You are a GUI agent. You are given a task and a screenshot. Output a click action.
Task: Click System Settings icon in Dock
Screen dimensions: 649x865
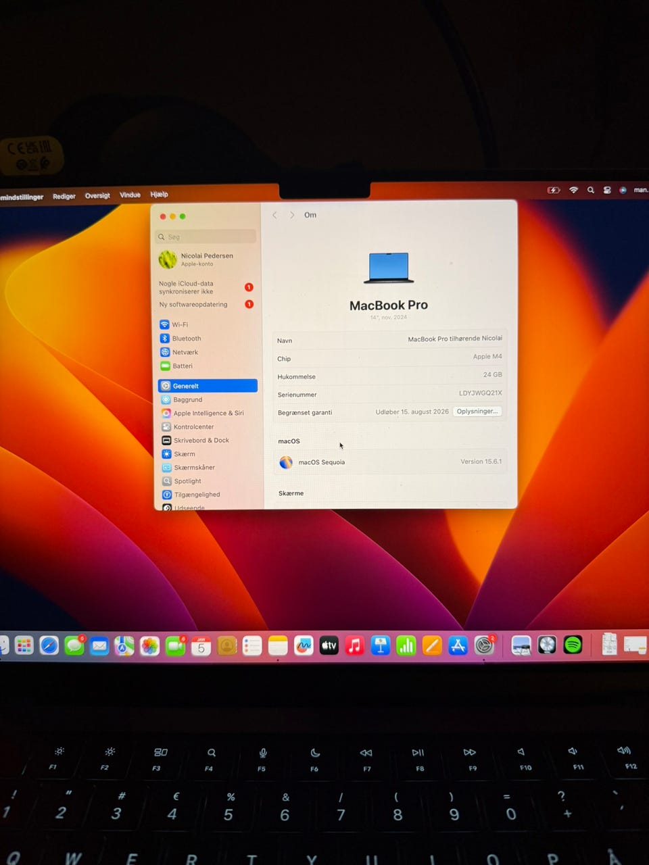click(484, 646)
